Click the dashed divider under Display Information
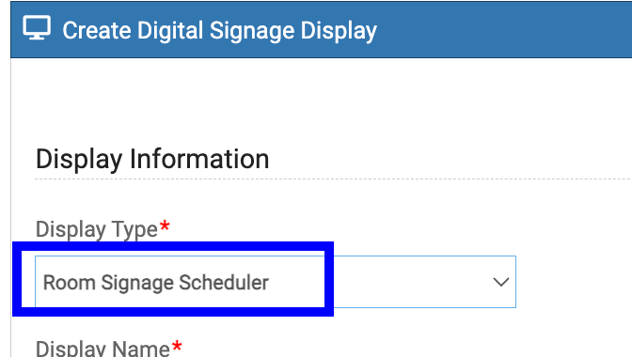 (333, 178)
